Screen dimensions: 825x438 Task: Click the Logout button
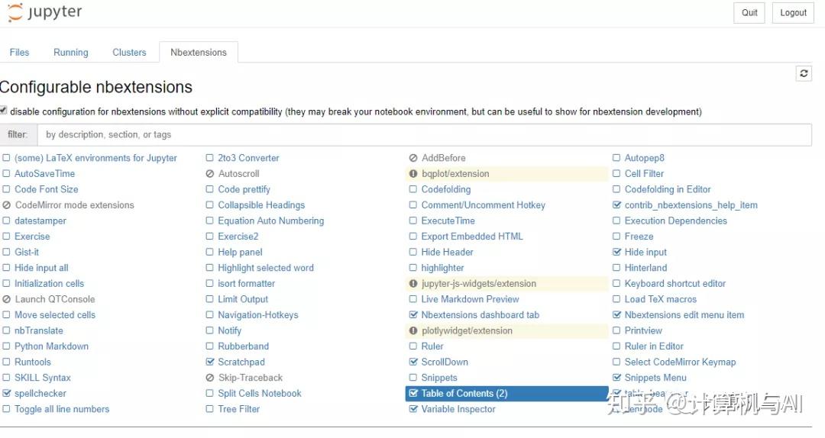point(793,13)
